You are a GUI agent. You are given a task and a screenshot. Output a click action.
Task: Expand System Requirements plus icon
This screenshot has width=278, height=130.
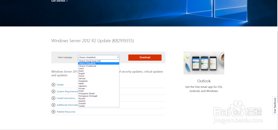[x=53, y=92]
